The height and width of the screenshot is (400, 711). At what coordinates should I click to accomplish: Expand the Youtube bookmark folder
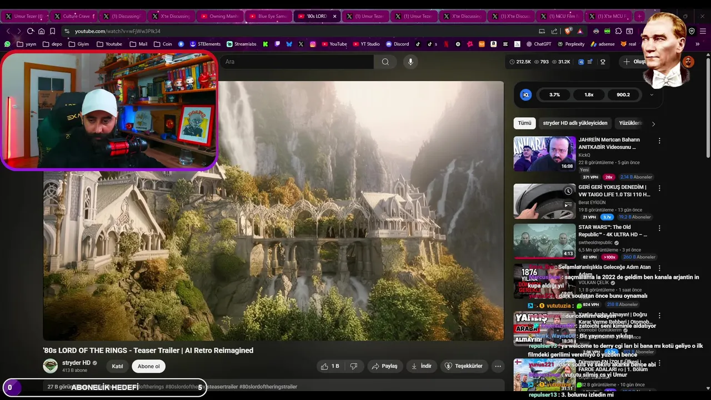pyautogui.click(x=109, y=44)
